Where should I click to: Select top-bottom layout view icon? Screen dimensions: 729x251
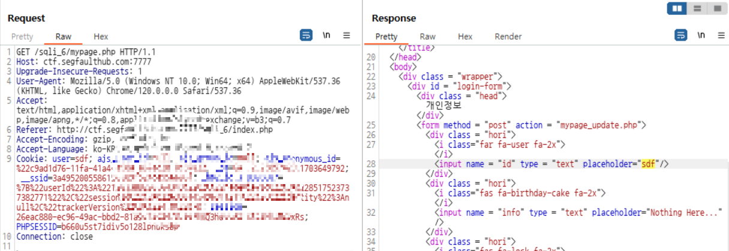[697, 8]
